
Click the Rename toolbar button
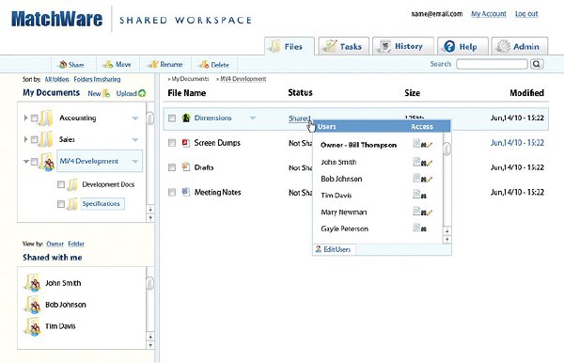point(165,64)
